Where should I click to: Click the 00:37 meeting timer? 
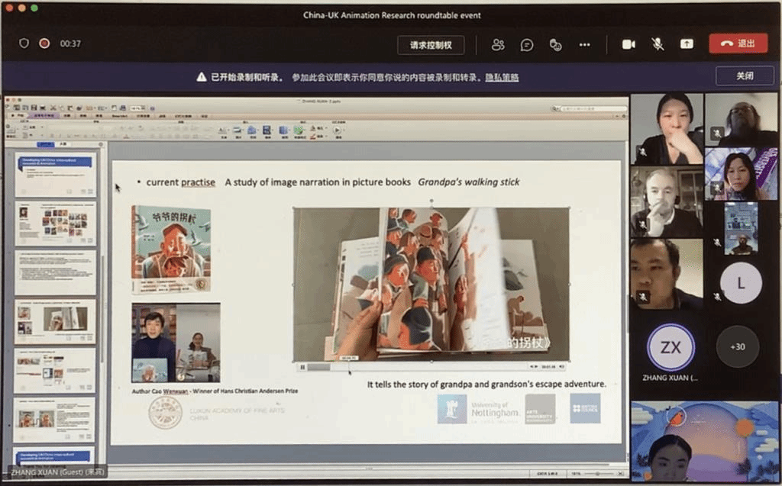click(x=70, y=43)
